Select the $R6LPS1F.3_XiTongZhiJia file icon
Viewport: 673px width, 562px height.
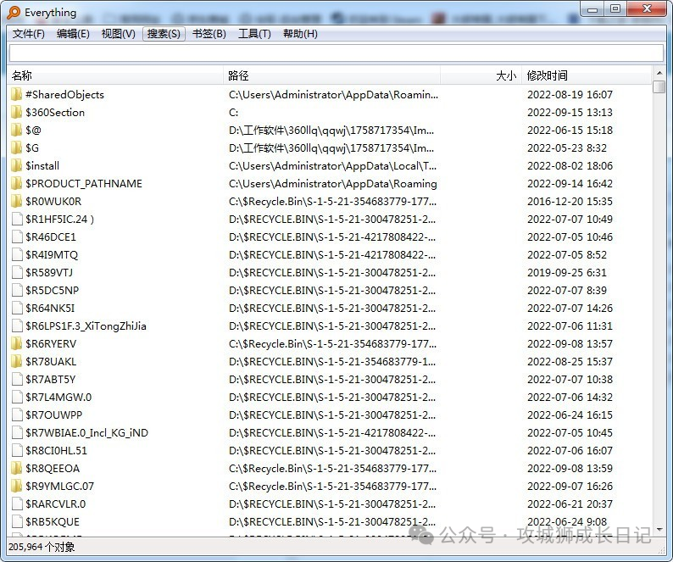[x=17, y=326]
